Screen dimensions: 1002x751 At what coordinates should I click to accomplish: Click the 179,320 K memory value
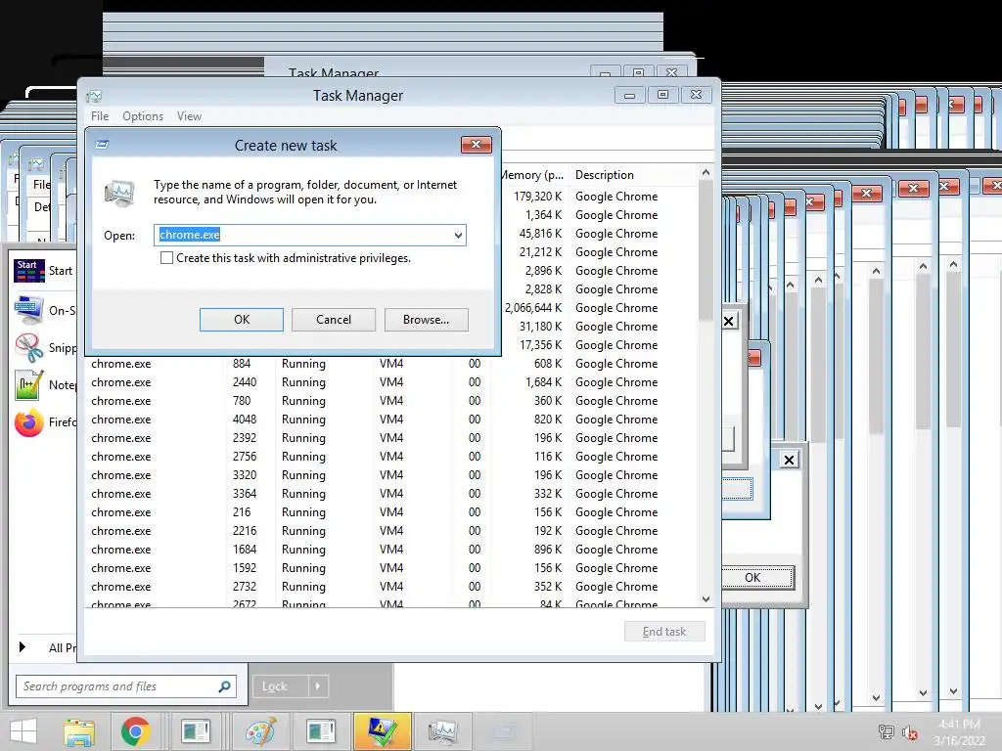pyautogui.click(x=537, y=196)
